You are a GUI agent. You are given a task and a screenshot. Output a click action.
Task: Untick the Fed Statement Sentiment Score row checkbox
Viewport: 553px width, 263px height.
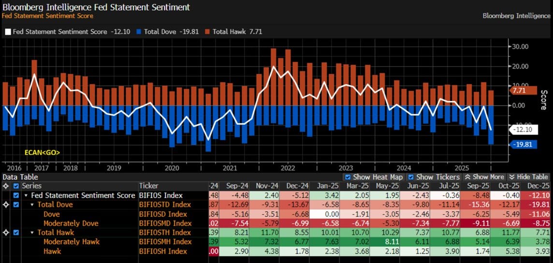(16, 195)
